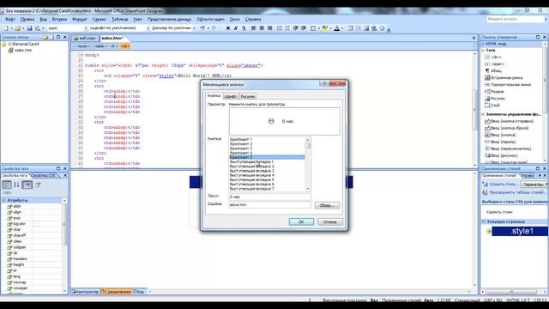549x309 pixels.
Task: Collapse the Теги group in toolbox
Action: coord(483,51)
